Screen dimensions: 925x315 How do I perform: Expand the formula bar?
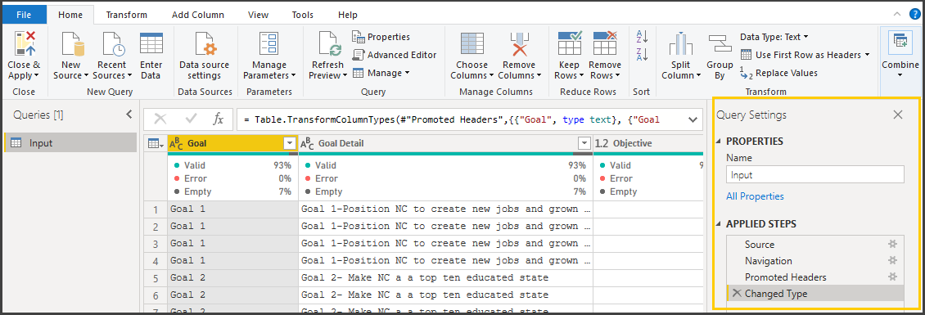693,119
